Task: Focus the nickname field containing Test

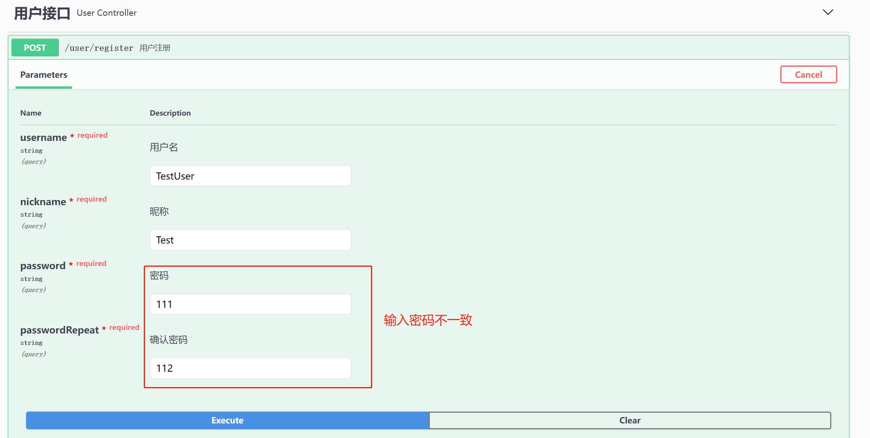Action: tap(250, 240)
